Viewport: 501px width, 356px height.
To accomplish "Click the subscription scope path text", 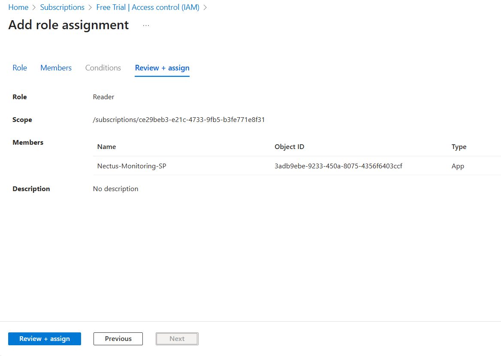I will [178, 120].
